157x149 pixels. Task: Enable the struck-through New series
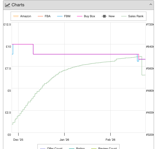click(108, 16)
